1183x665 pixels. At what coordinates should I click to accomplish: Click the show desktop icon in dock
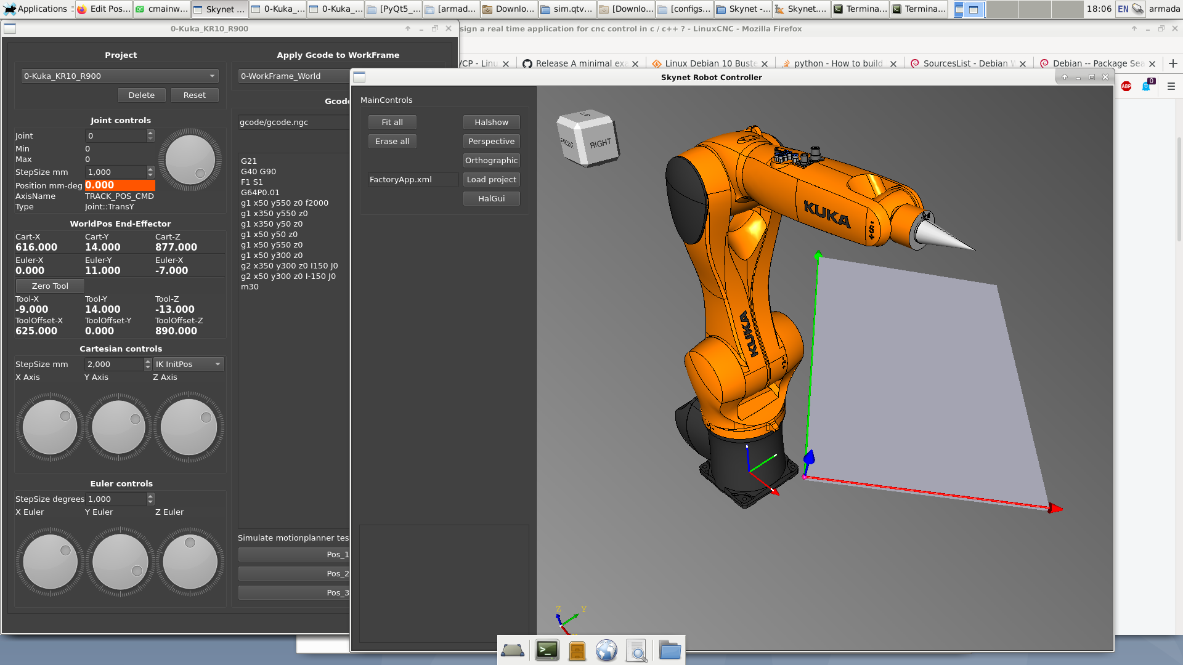[513, 650]
